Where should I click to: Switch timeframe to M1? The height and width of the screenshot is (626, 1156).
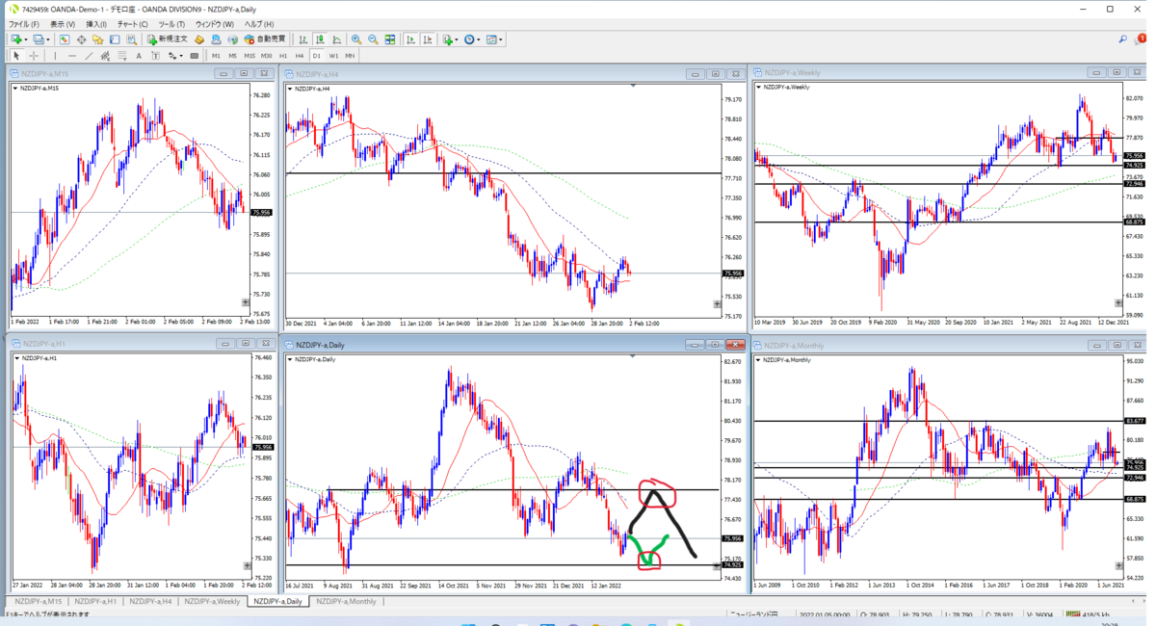[x=216, y=56]
